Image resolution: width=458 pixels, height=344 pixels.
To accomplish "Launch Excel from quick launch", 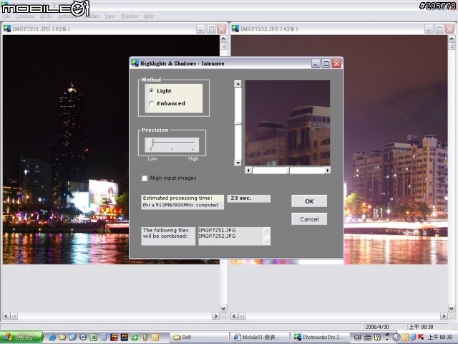I will pyautogui.click(x=94, y=338).
